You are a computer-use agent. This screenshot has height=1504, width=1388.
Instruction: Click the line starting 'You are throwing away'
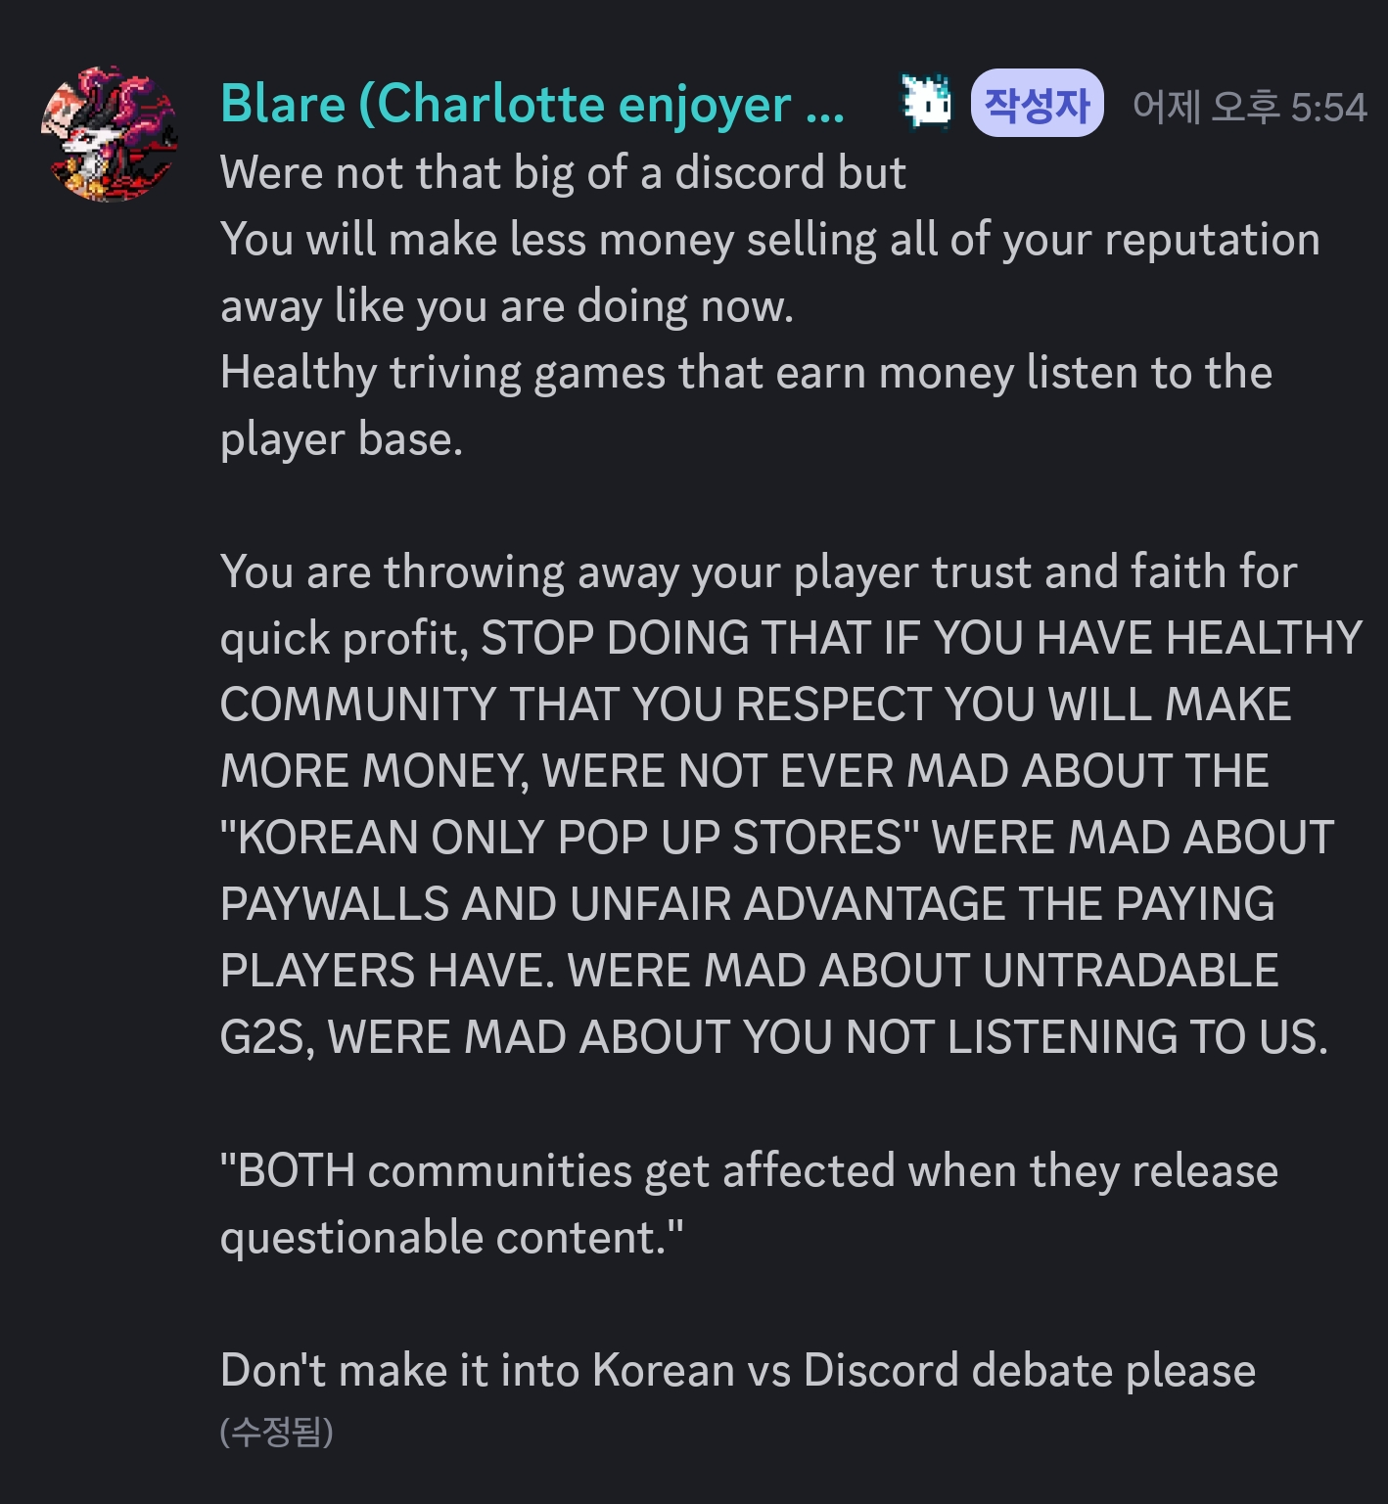pyautogui.click(x=759, y=572)
